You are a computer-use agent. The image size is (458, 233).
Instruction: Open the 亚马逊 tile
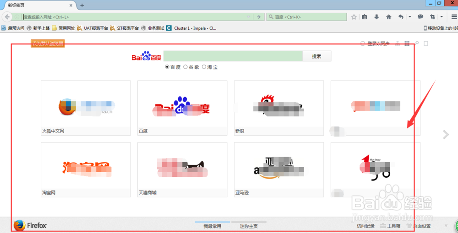point(279,170)
